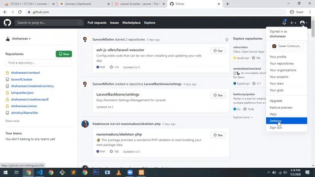The width and height of the screenshot is (315, 177).
Task: Open freekmurze profile name link
Action: pos(100,124)
